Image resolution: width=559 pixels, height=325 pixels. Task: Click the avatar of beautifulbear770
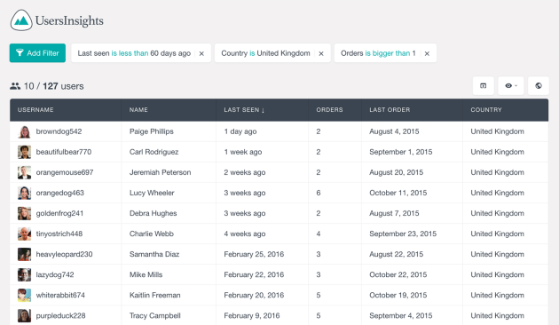(24, 152)
